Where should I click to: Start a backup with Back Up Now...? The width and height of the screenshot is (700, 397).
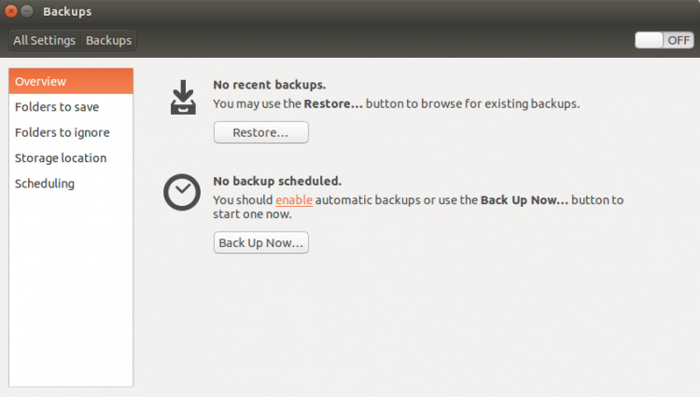coord(260,243)
